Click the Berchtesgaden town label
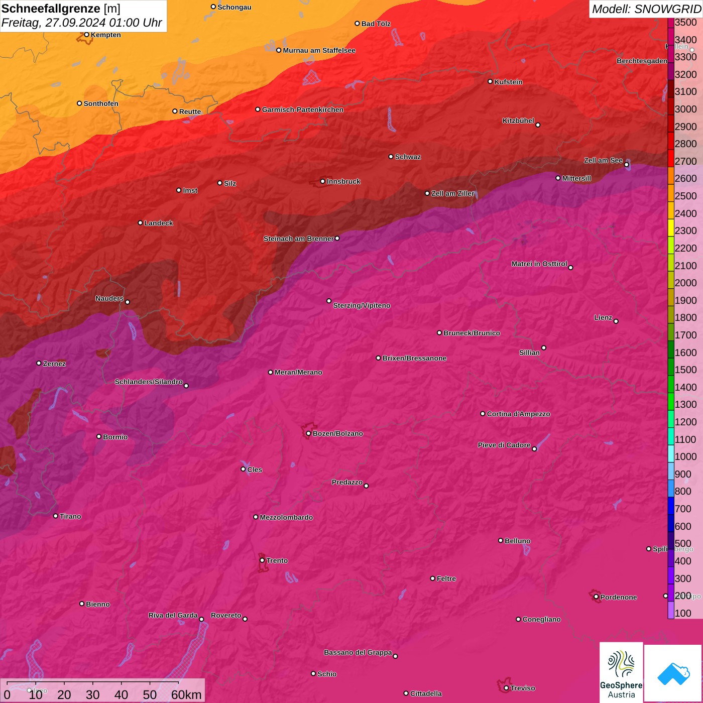 (x=642, y=61)
